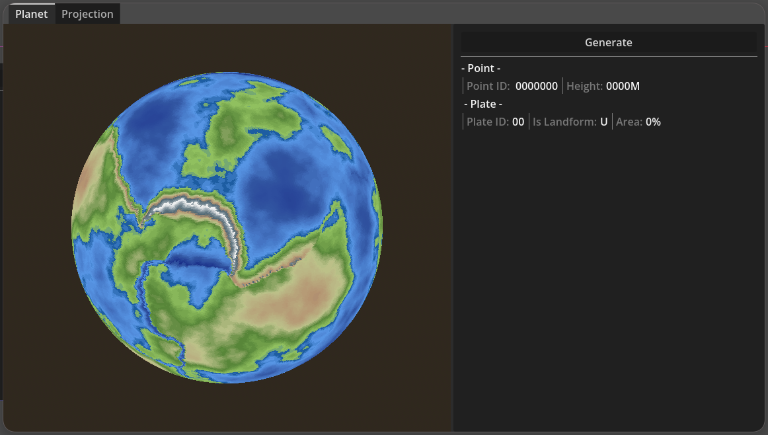Viewport: 768px width, 435px height.
Task: Click the Is Landform indicator showing U
Action: coord(603,122)
